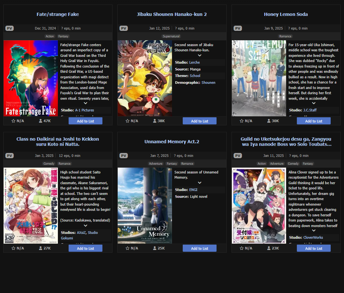Image resolution: width=344 pixels, height=293 pixels.
Task: Add Honey Lemon Soda to list
Action: click(x=314, y=121)
